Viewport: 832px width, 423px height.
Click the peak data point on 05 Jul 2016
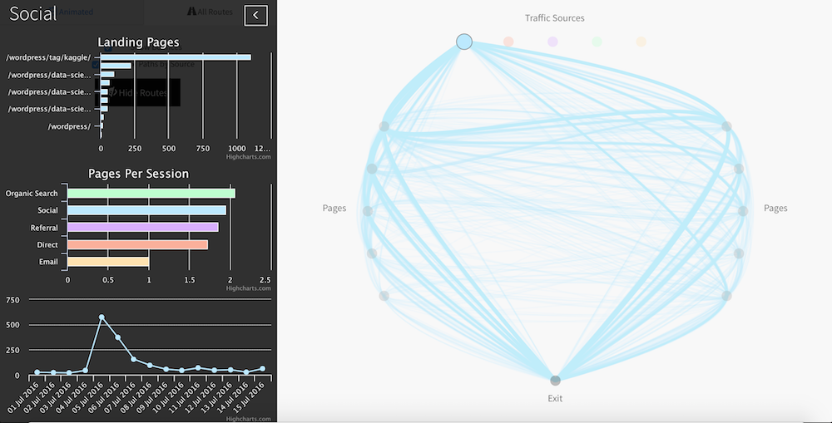pyautogui.click(x=102, y=317)
